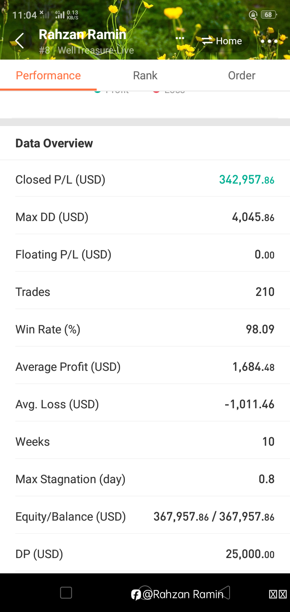The image size is (290, 612).
Task: Tap the Rahzan Ramin profile name
Action: [83, 35]
